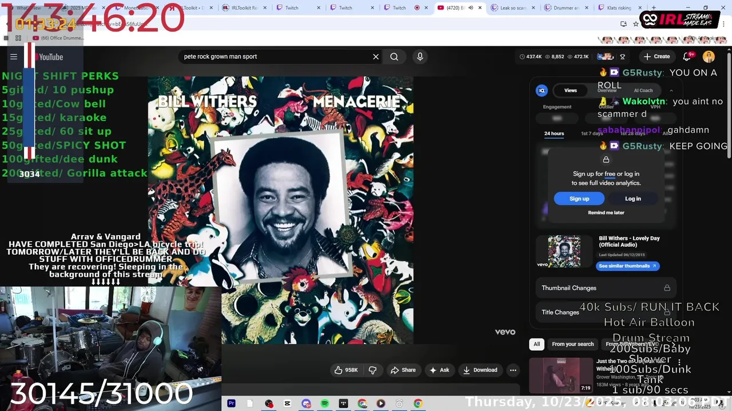Expand the locked Title Changes row
732x411 pixels.
[606, 312]
